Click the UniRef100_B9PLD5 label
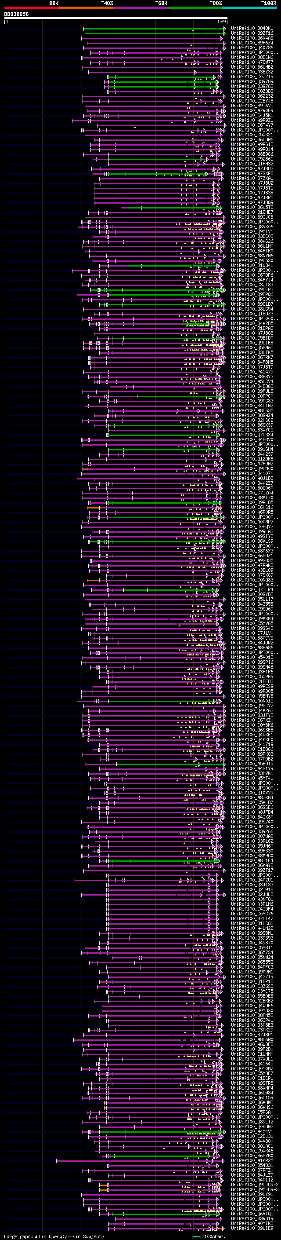 click(x=252, y=502)
